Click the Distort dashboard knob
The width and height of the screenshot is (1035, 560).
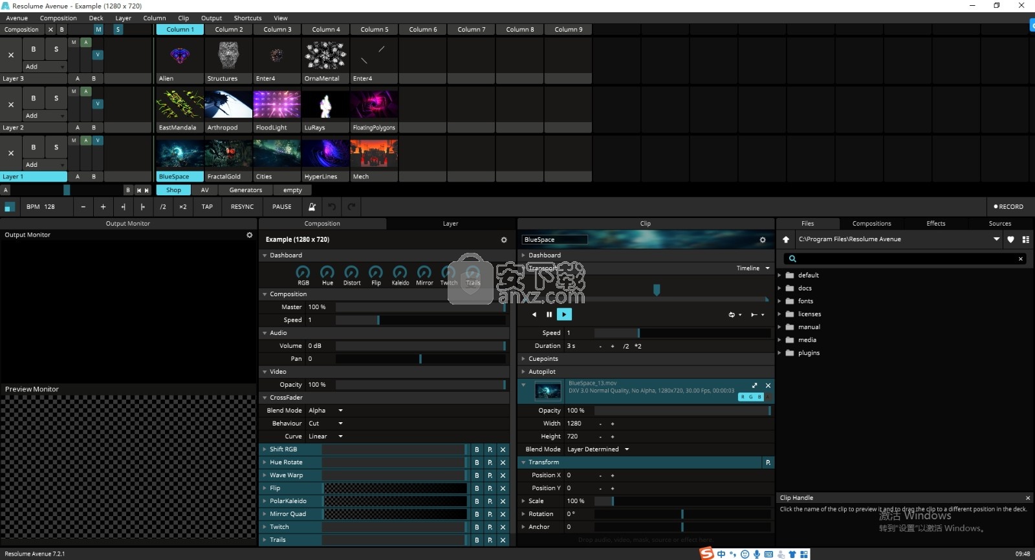[x=351, y=272]
